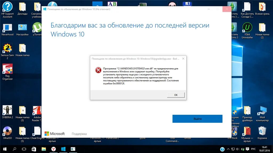Select the Новая папка (2) folder
This screenshot has width=273, height=153.
tap(262, 31)
